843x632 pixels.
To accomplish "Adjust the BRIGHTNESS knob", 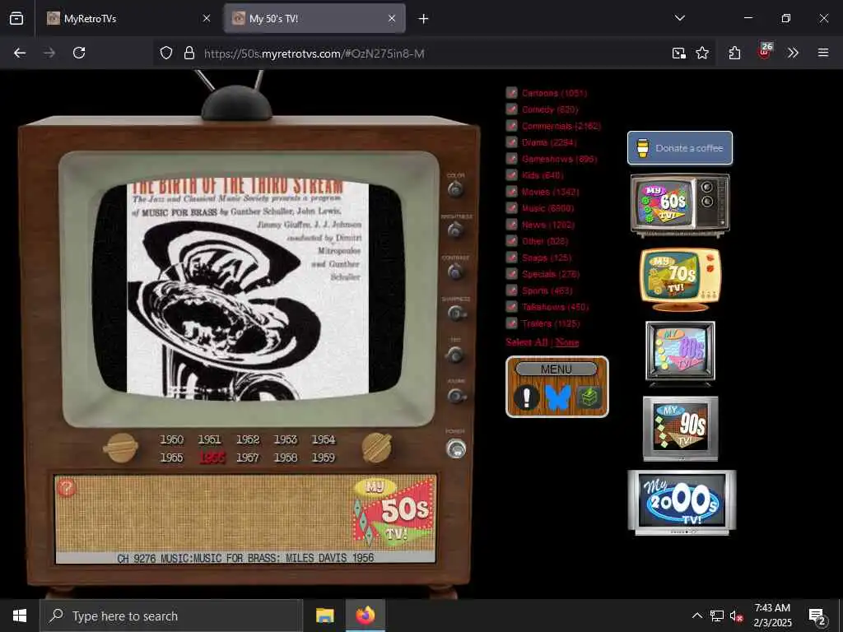I will tap(455, 230).
